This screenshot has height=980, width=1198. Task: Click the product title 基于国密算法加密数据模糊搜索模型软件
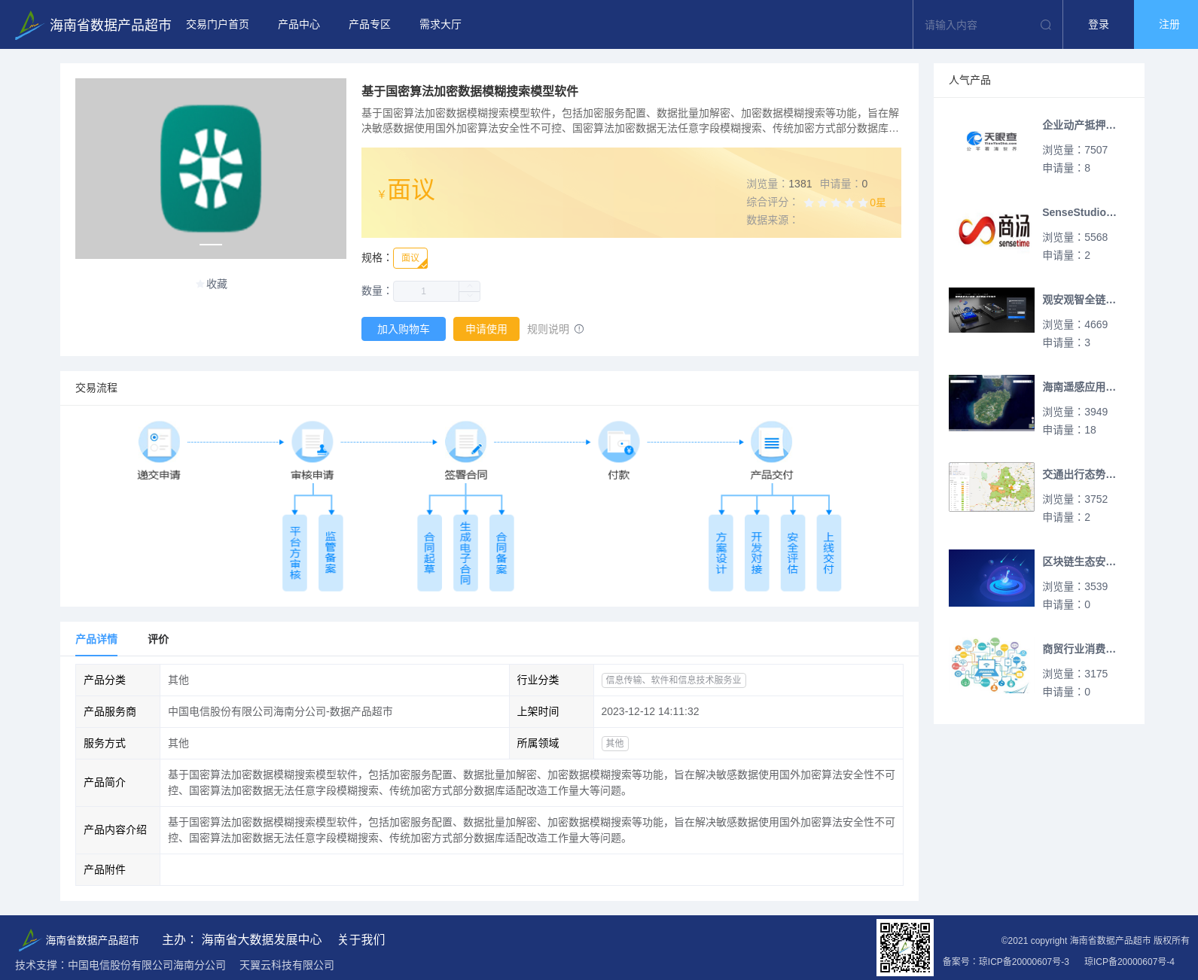click(470, 91)
